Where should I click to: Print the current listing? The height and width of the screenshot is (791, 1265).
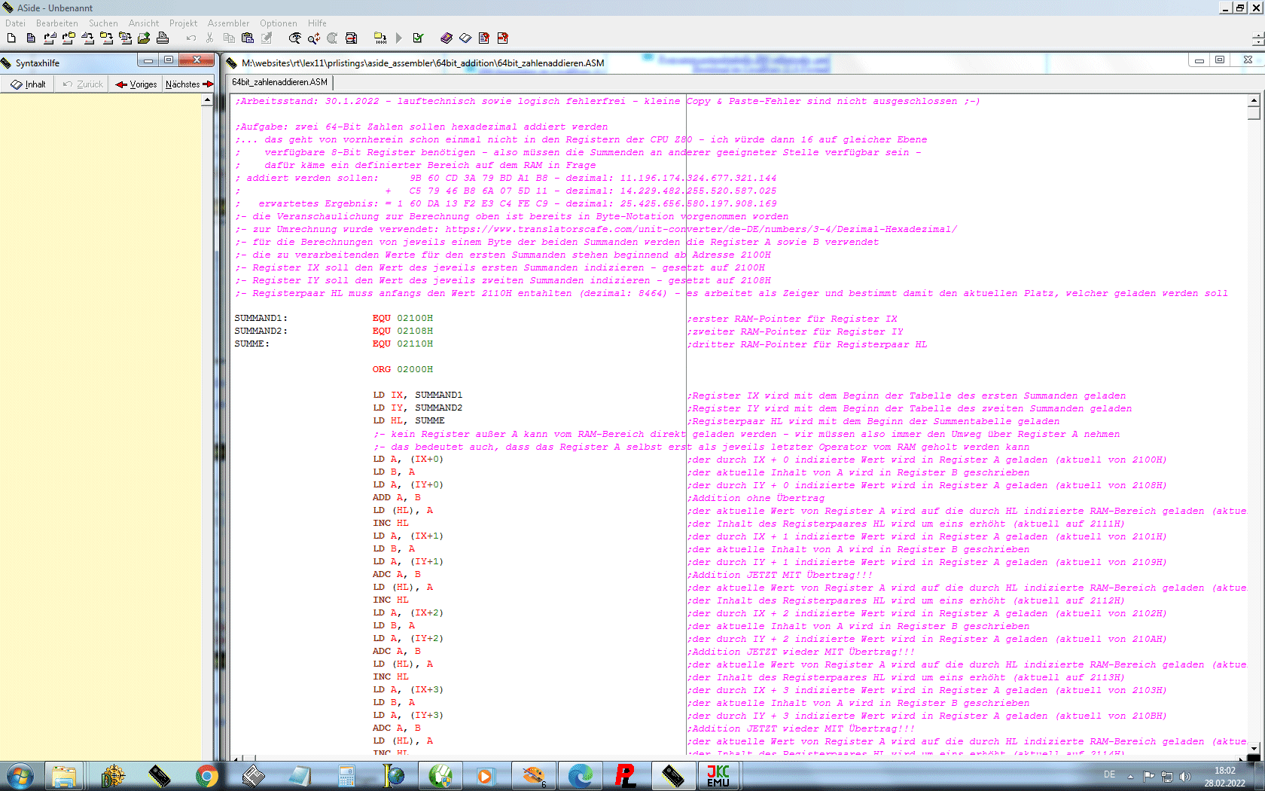coord(163,38)
